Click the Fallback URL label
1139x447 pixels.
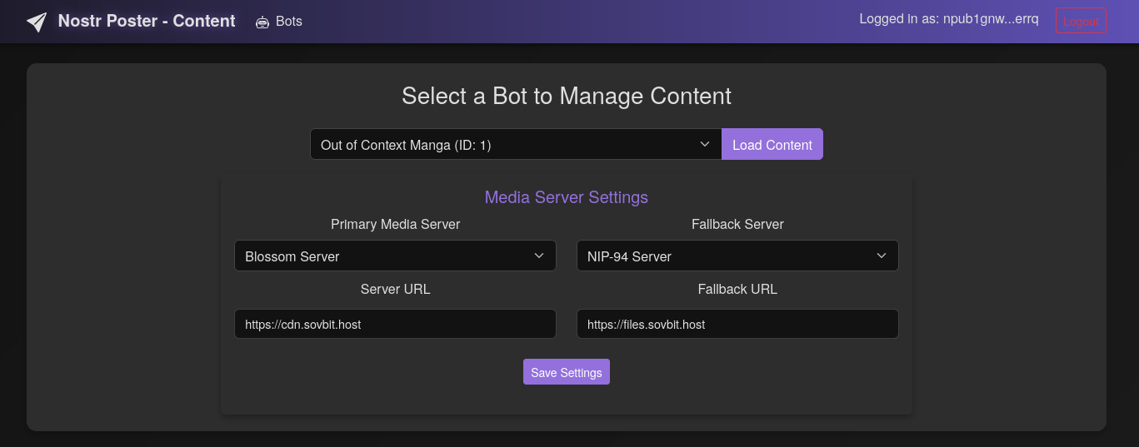pyautogui.click(x=737, y=289)
